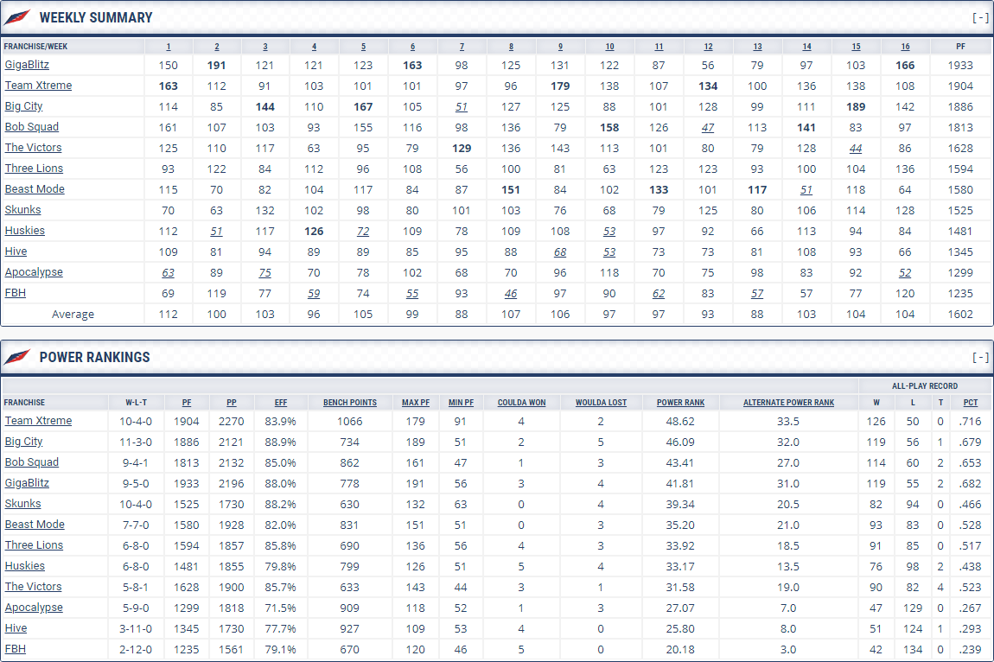Click the Weekly Summary logo icon
This screenshot has height=662, width=994.
17,17
